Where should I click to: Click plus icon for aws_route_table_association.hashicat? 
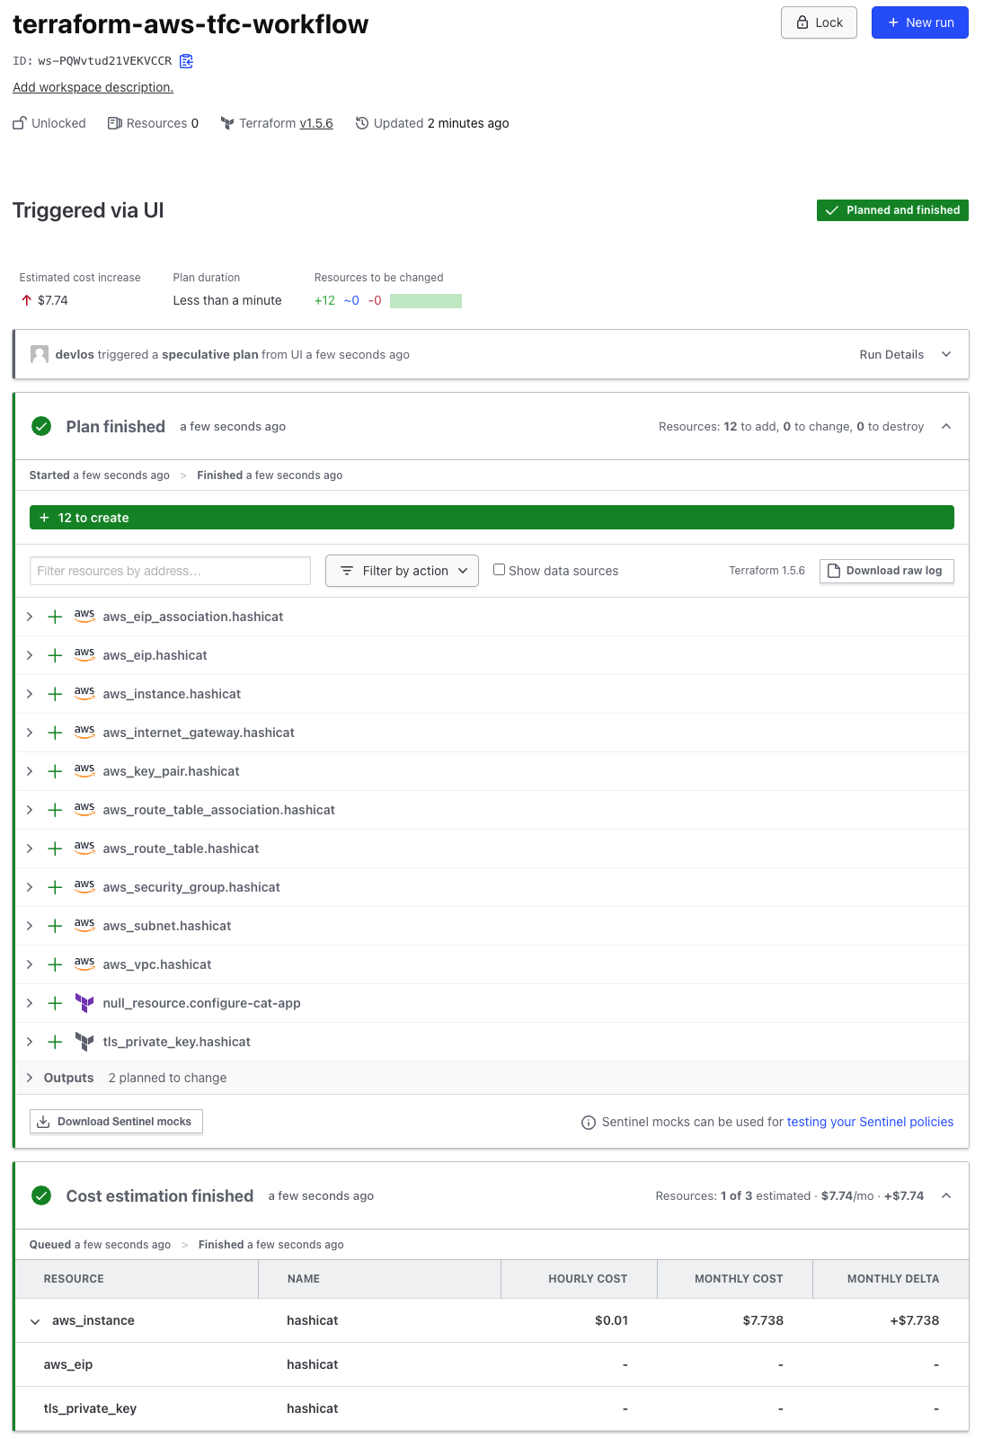(x=55, y=810)
